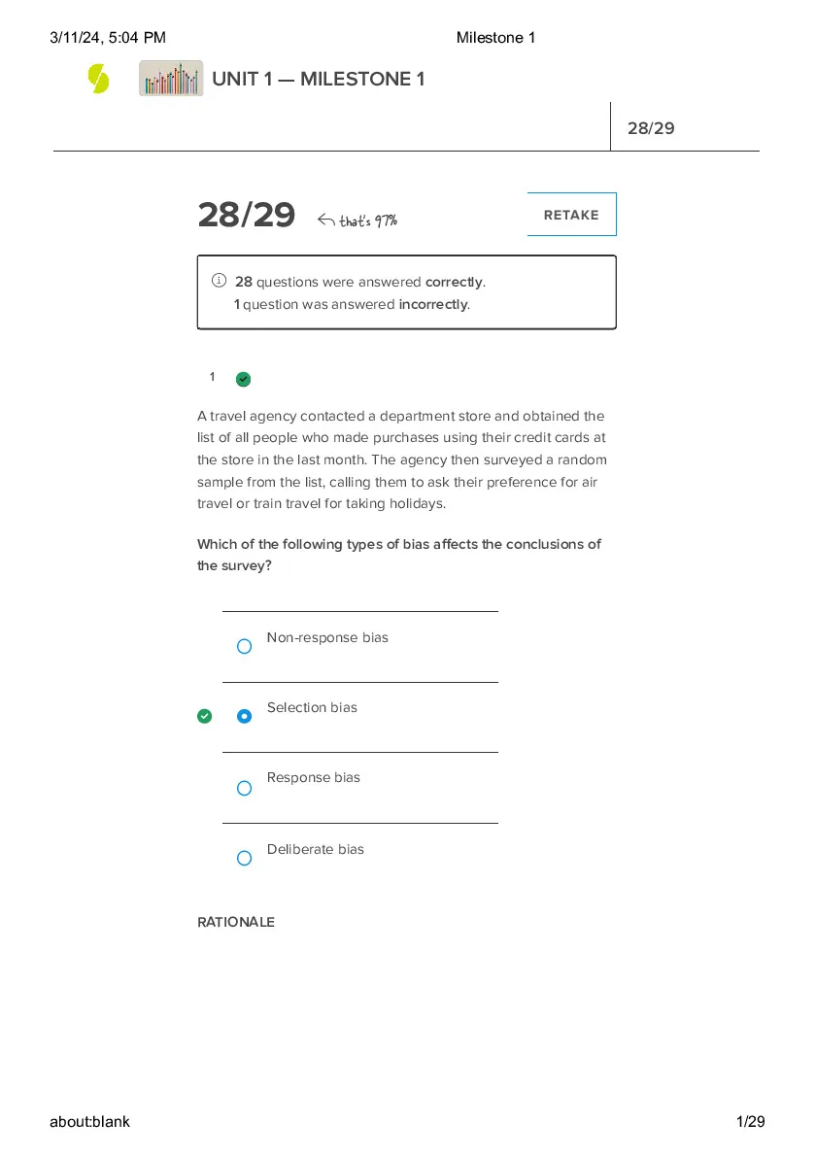Viewport: 816px width, 1156px height.
Task: Click the question number 1 label
Action: [x=213, y=377]
